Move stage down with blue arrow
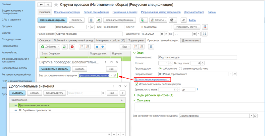The image size is (265, 136). tap(103, 47)
